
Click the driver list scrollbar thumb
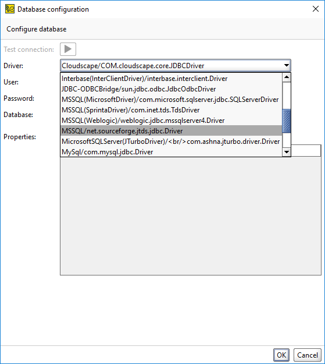click(287, 121)
